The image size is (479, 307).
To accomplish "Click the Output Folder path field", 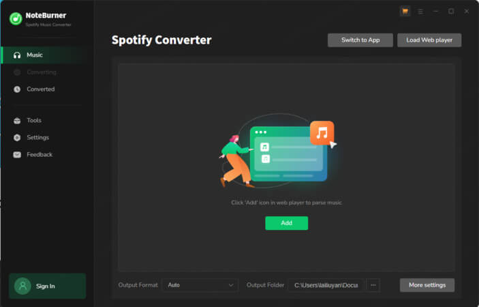I will tap(326, 285).
